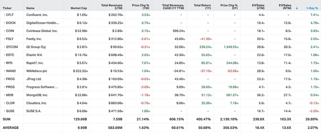The image size is (321, 132).
Task: Click the WANDisco plc company name
Action: coord(37,71)
